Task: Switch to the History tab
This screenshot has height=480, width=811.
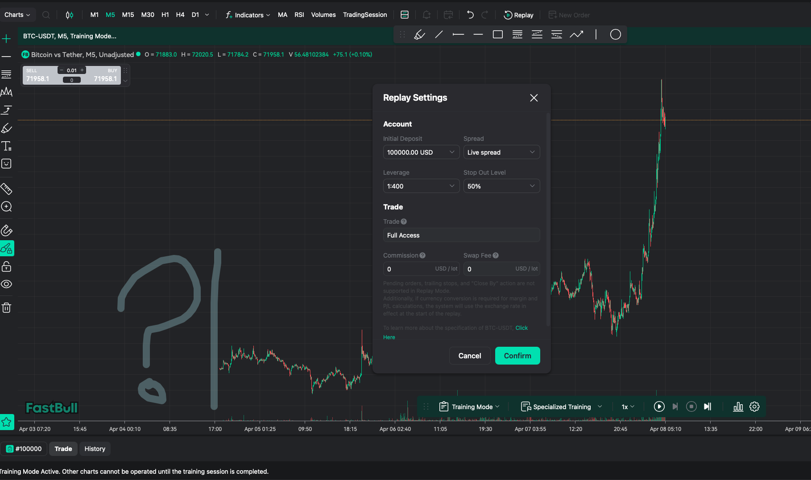Action: pyautogui.click(x=95, y=449)
